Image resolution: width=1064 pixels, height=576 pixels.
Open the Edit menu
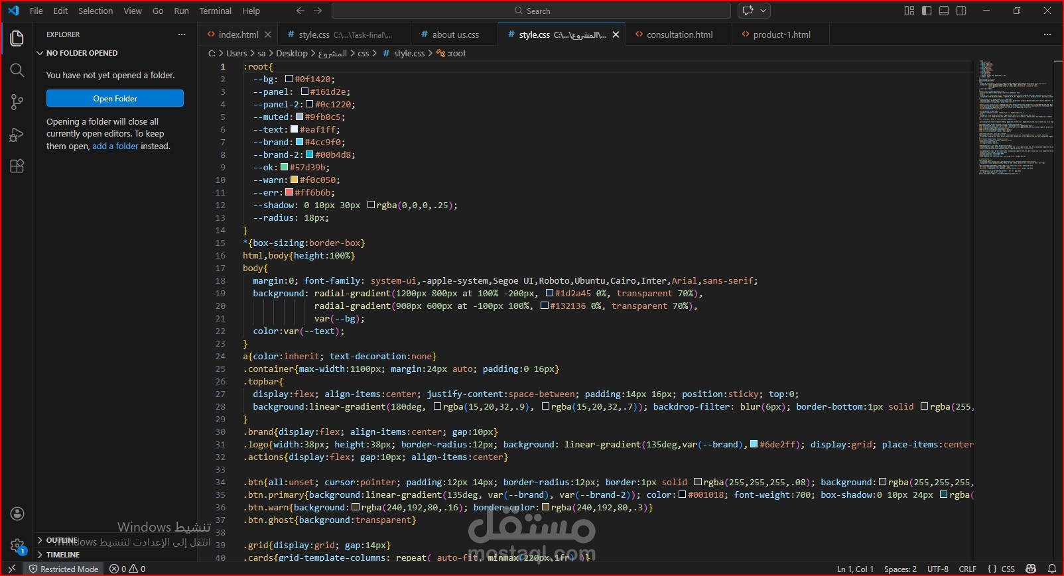60,11
